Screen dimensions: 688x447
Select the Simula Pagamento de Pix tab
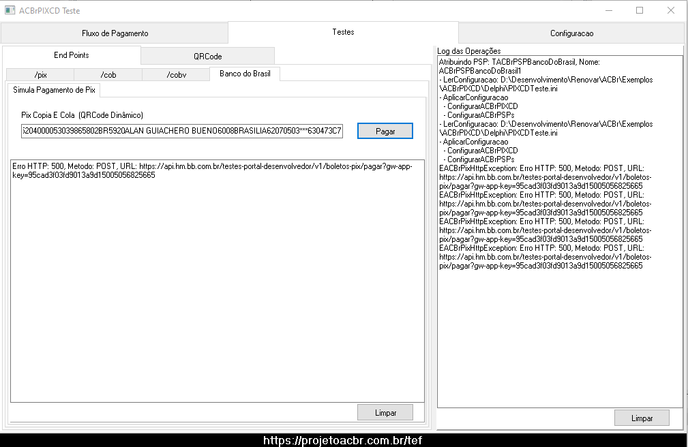(x=54, y=90)
